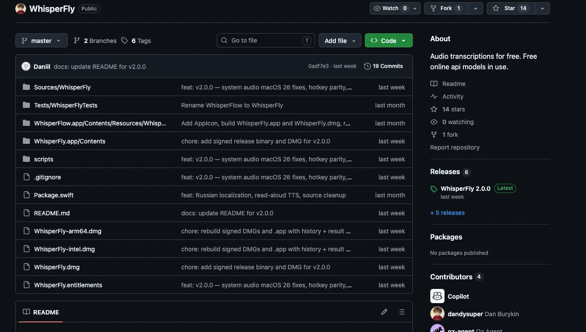This screenshot has width=586, height=332.
Task: Click the commit history clock icon
Action: (x=368, y=66)
